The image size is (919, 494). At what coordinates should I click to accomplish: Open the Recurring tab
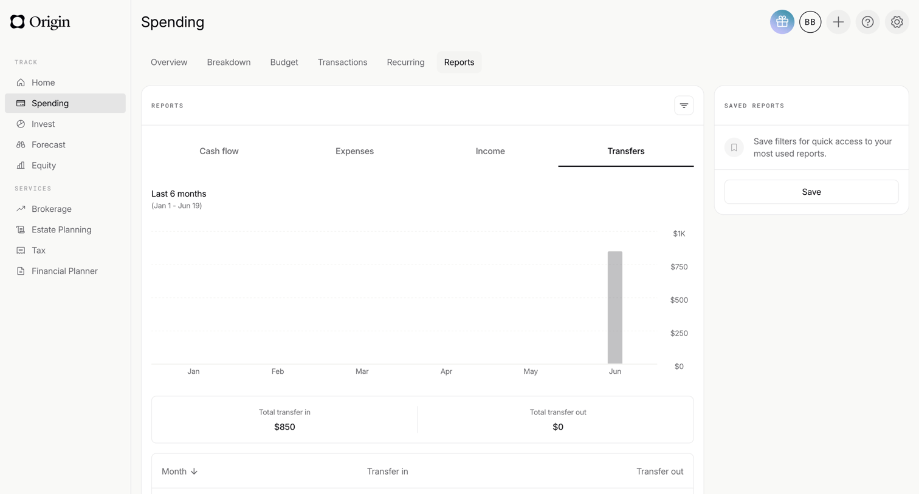405,62
